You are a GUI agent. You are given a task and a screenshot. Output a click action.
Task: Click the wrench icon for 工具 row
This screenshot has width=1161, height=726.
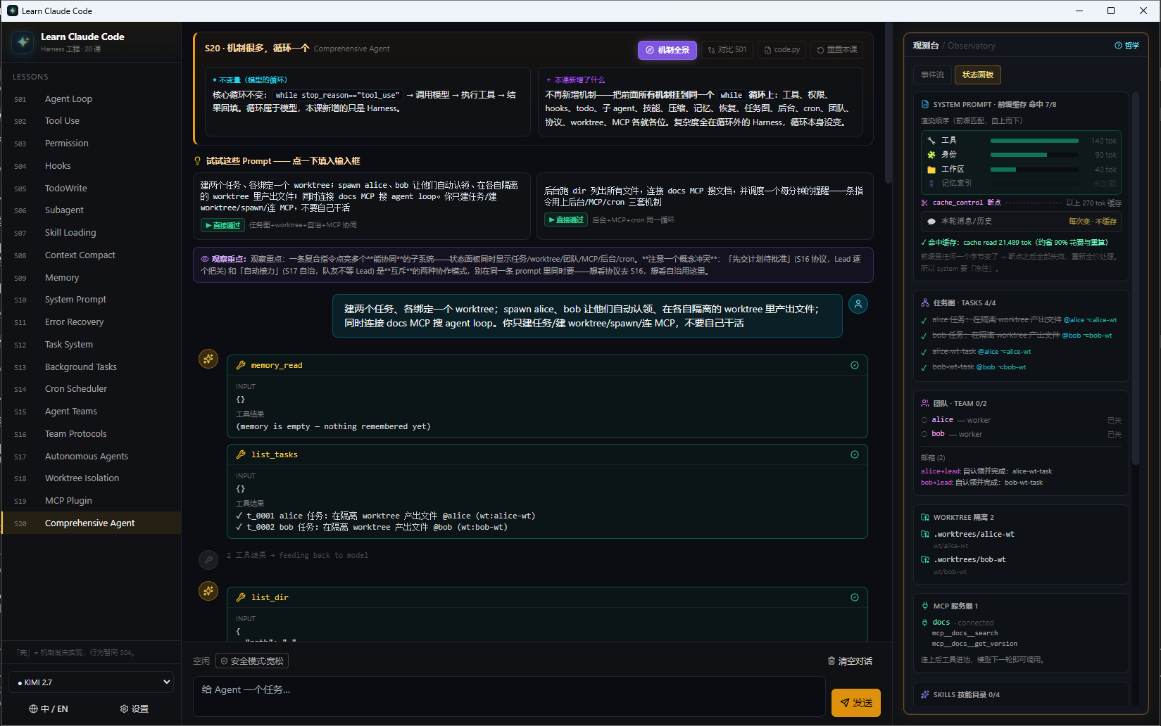(931, 141)
